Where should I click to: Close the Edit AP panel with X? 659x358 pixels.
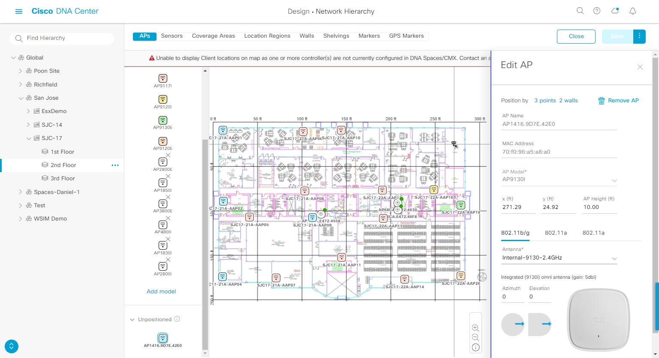(640, 67)
